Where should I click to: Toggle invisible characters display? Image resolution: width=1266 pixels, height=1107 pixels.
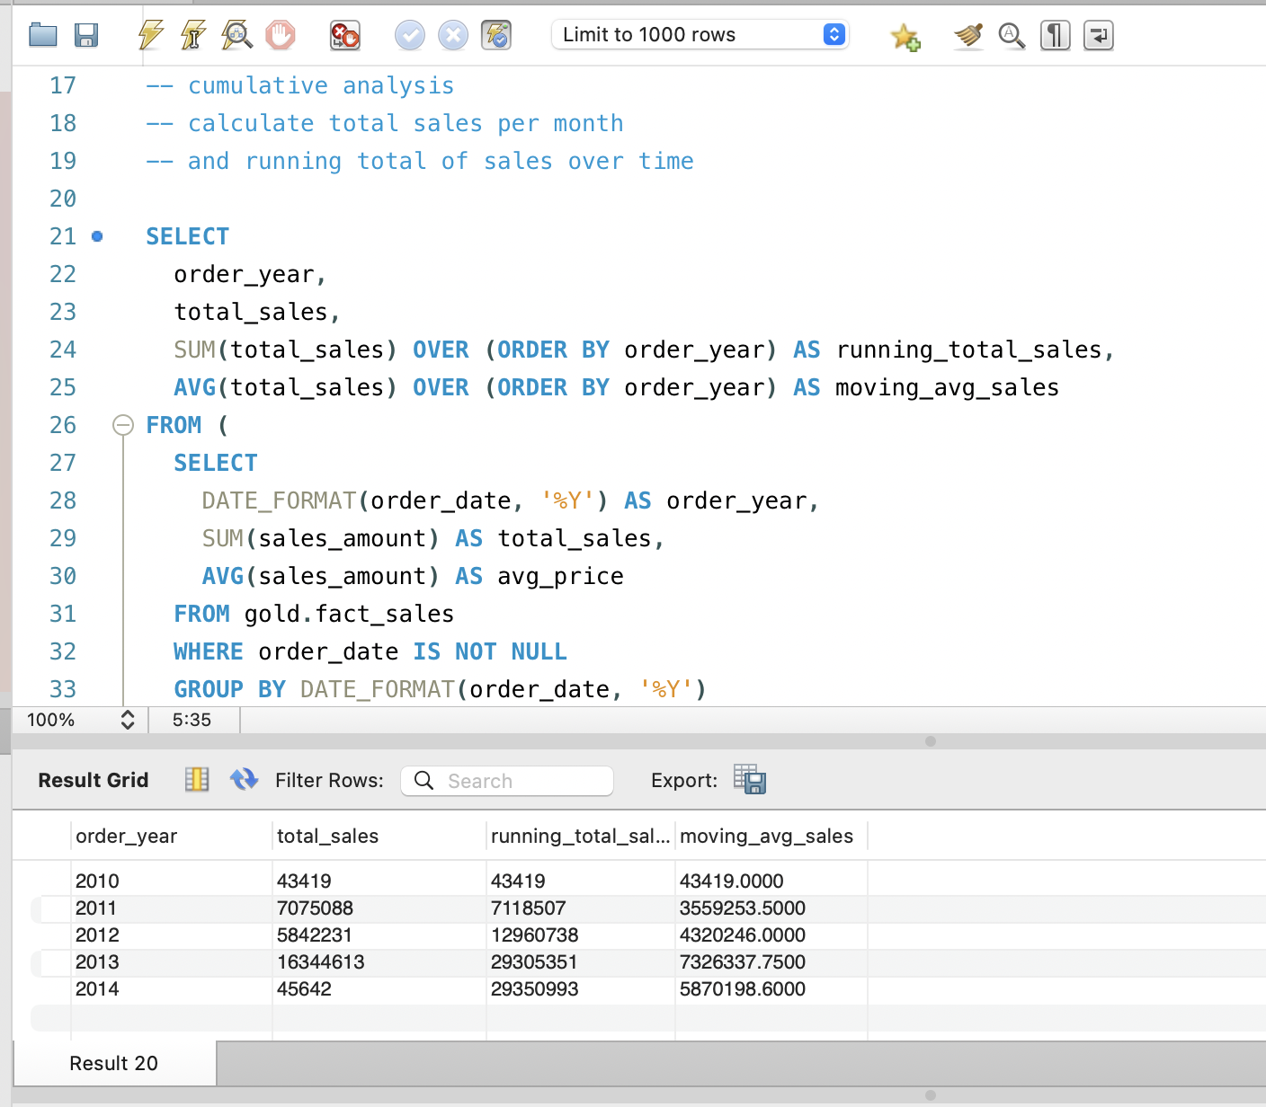click(x=1055, y=36)
